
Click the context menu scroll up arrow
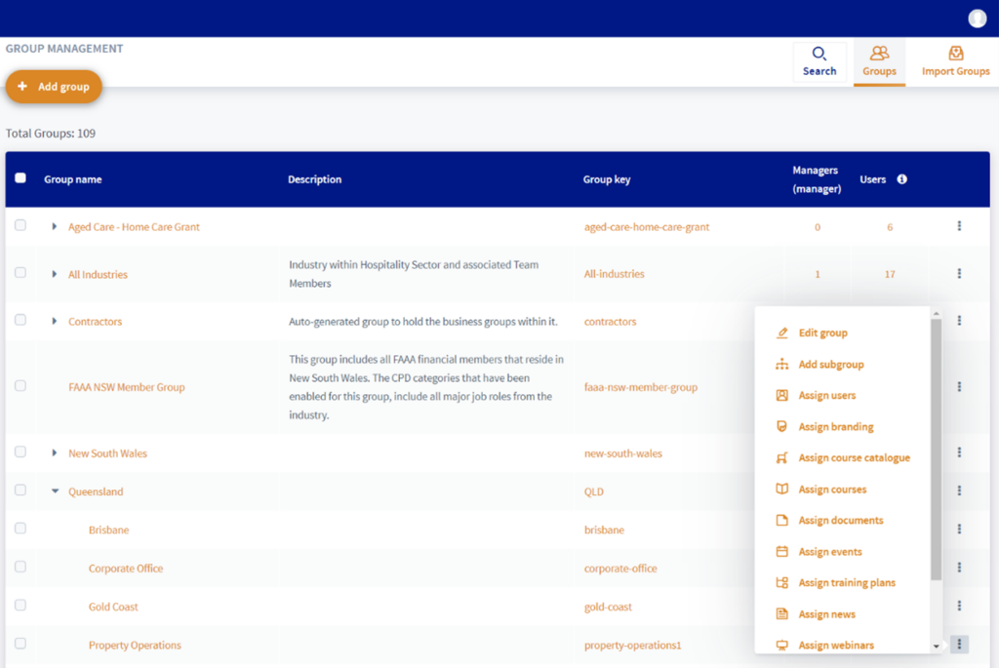click(936, 313)
